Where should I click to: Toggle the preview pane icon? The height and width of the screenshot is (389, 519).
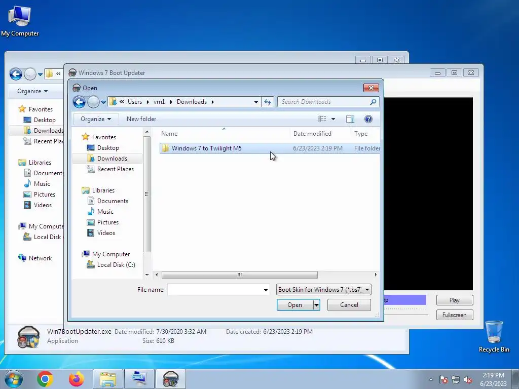tap(350, 119)
